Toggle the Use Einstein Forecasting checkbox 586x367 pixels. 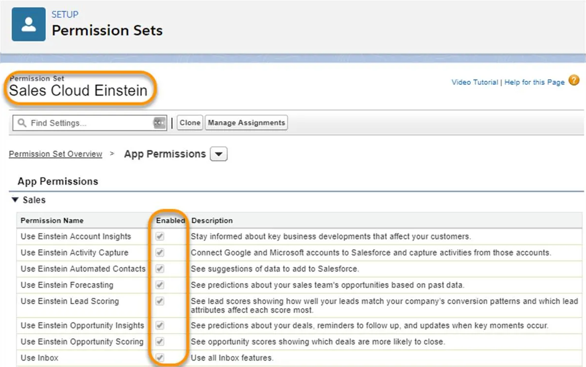[x=160, y=285]
